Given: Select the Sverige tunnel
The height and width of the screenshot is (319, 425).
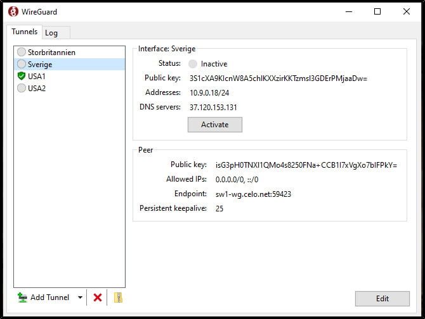Looking at the screenshot, I should [x=69, y=64].
